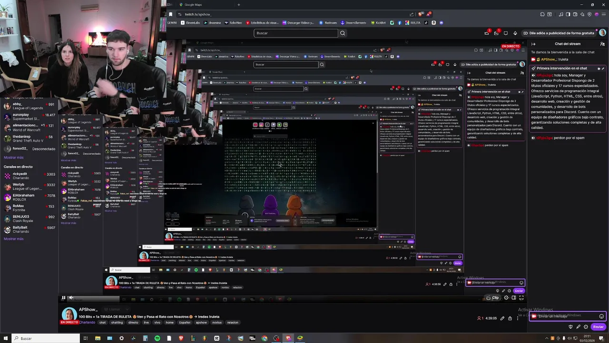Expand followed channels with first 'Mostrar más'

[13, 157]
